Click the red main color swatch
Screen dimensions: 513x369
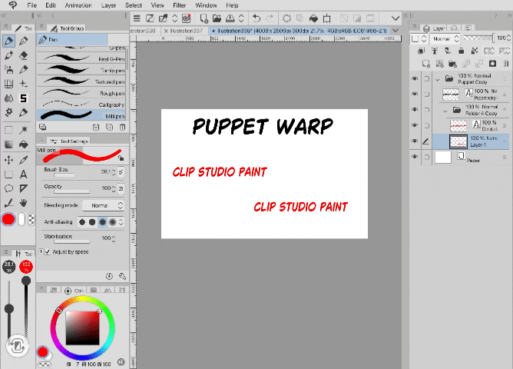pyautogui.click(x=8, y=219)
